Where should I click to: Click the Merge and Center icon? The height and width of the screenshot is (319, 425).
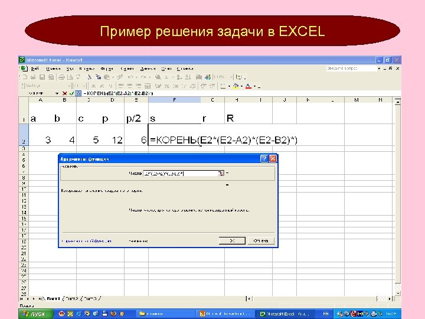click(x=148, y=86)
